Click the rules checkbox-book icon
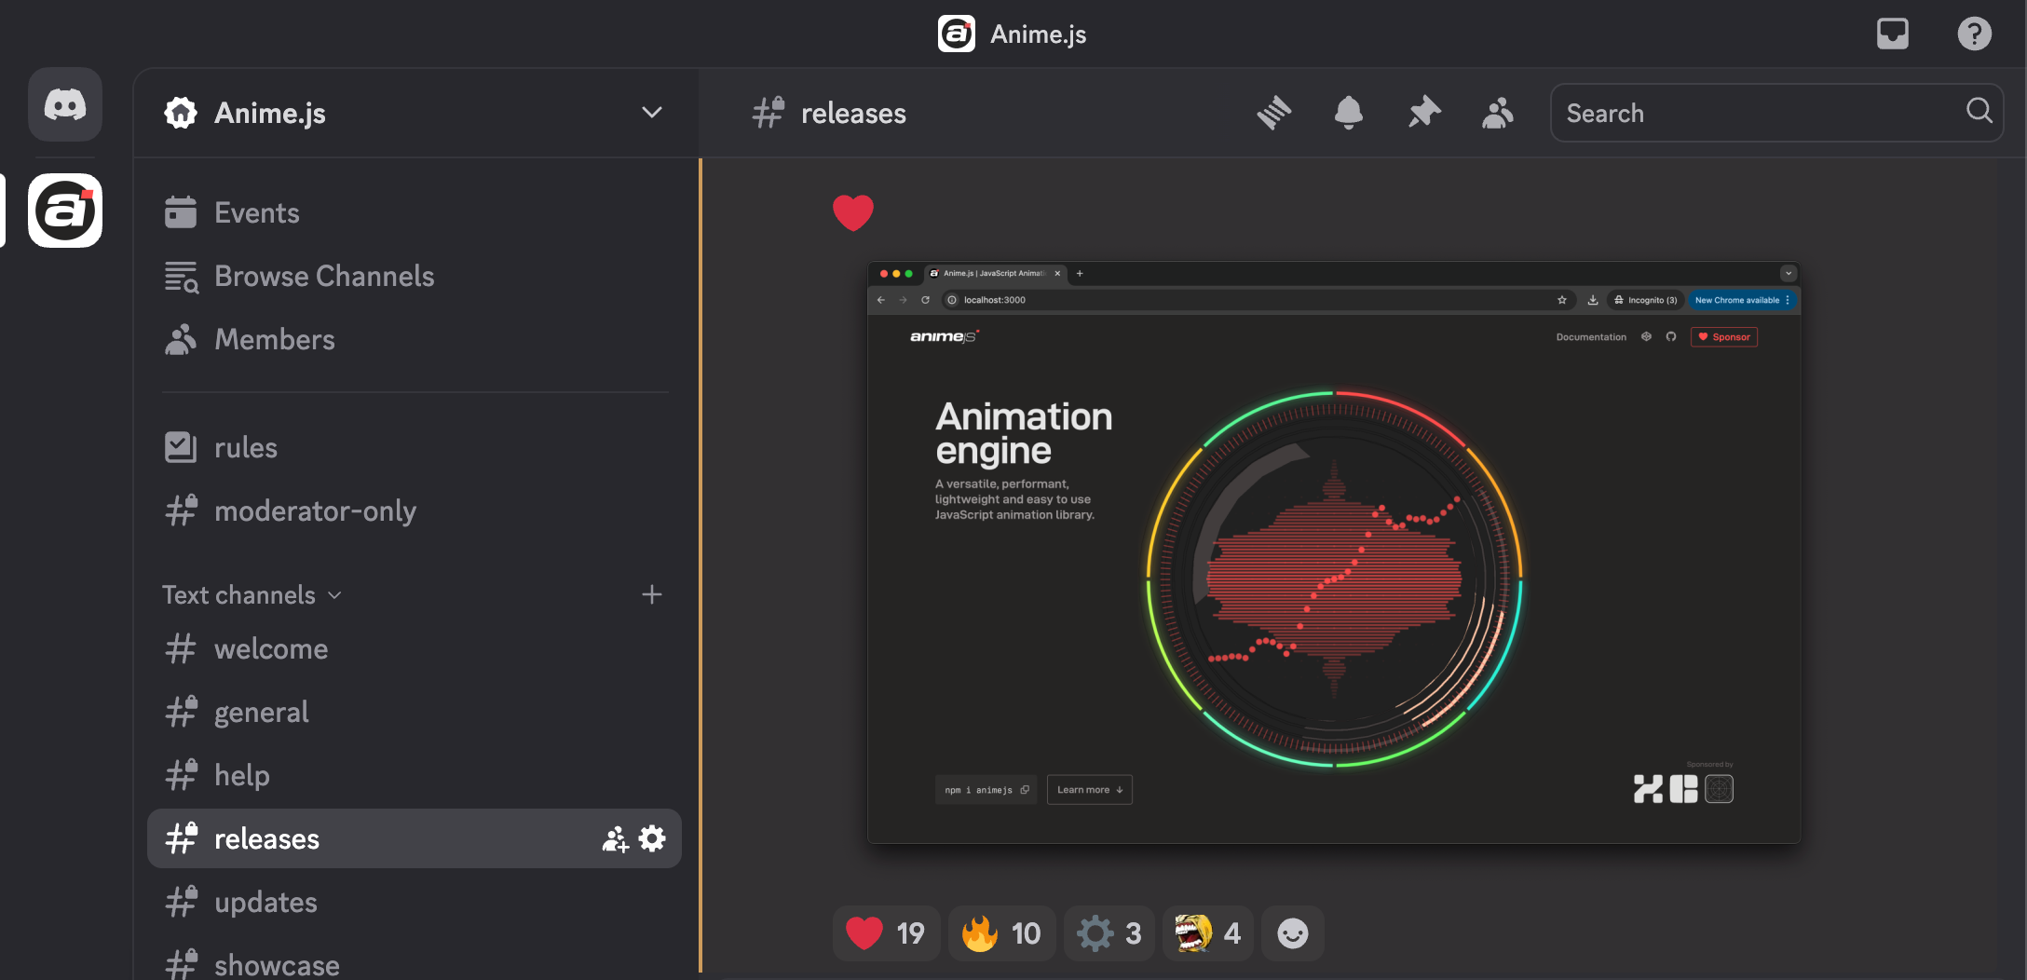Viewport: 2027px width, 980px height. click(181, 447)
